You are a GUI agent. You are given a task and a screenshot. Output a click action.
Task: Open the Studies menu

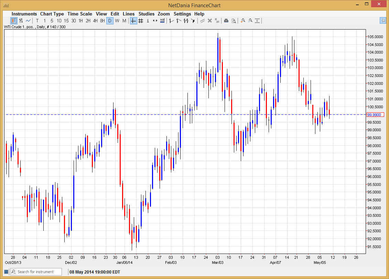coord(147,14)
